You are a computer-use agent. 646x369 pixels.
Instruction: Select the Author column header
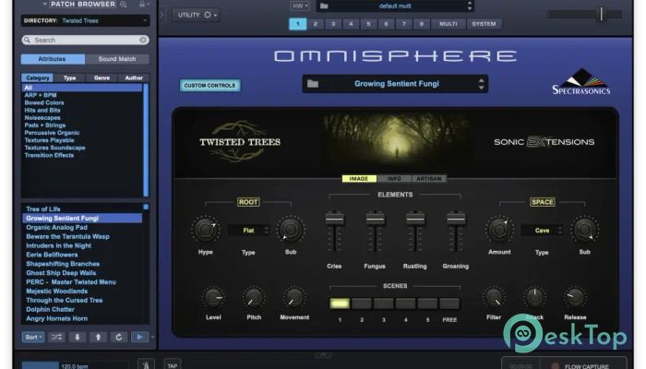pyautogui.click(x=134, y=77)
